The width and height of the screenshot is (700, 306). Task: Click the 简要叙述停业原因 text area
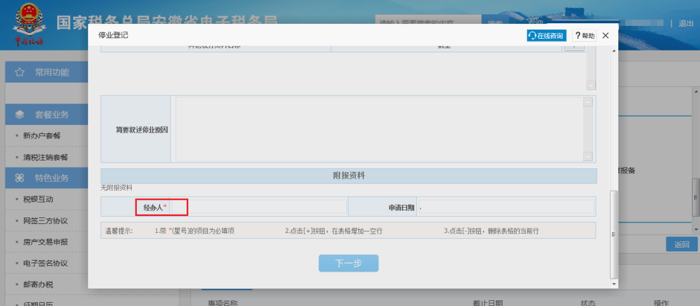click(x=379, y=129)
